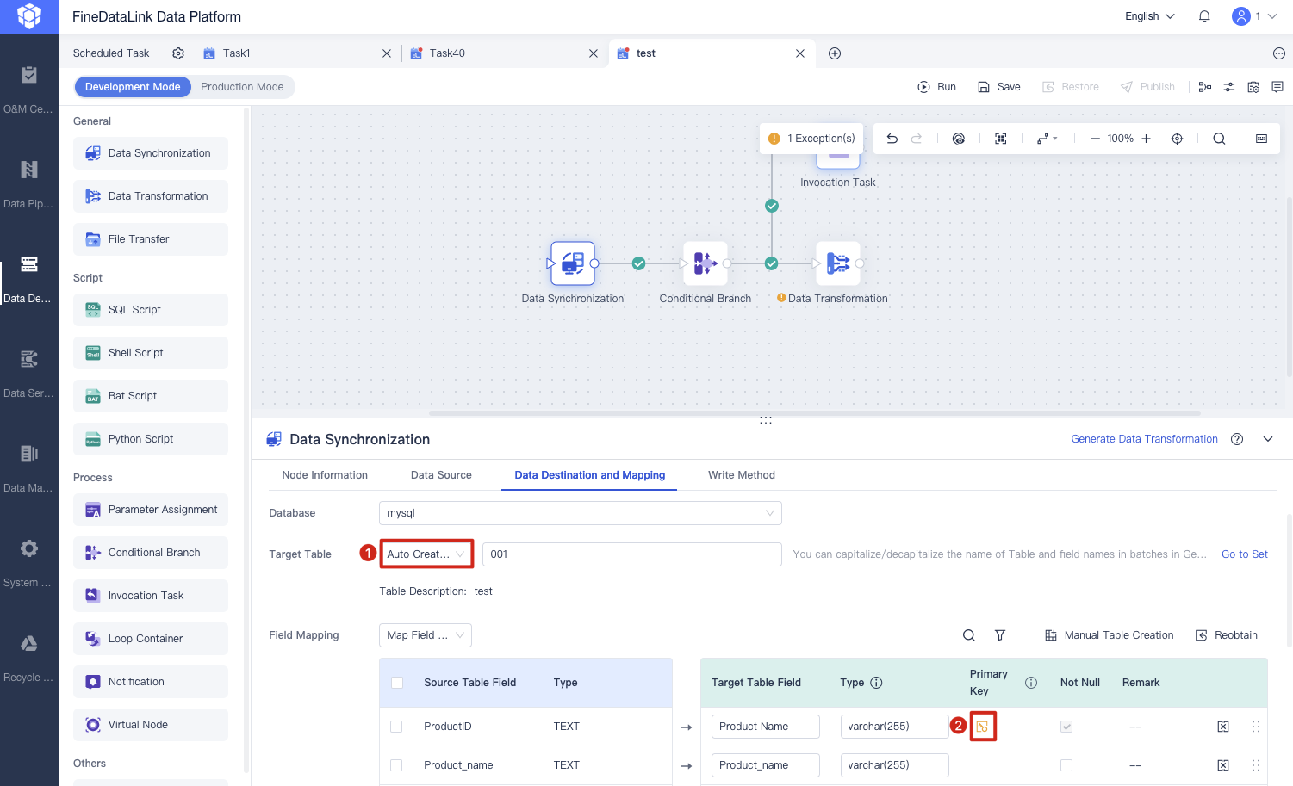Viewport: 1293px width, 786px height.
Task: Click the Reobtain button
Action: pyautogui.click(x=1227, y=635)
